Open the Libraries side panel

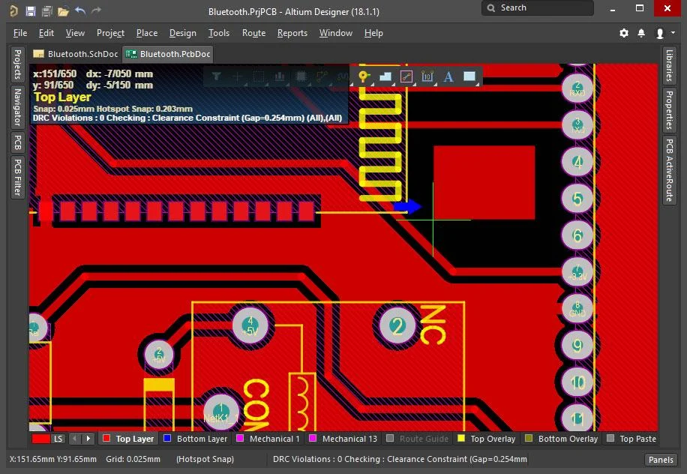coord(669,66)
